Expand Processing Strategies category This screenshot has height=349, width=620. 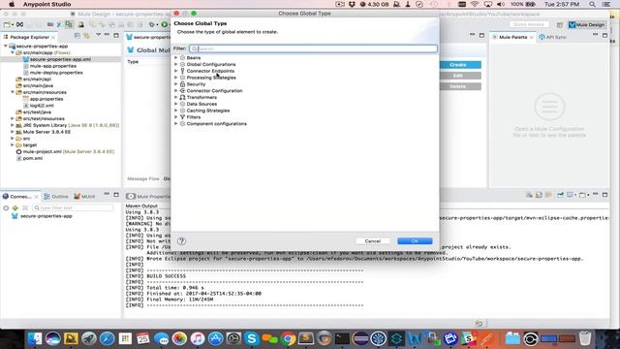[x=176, y=78]
